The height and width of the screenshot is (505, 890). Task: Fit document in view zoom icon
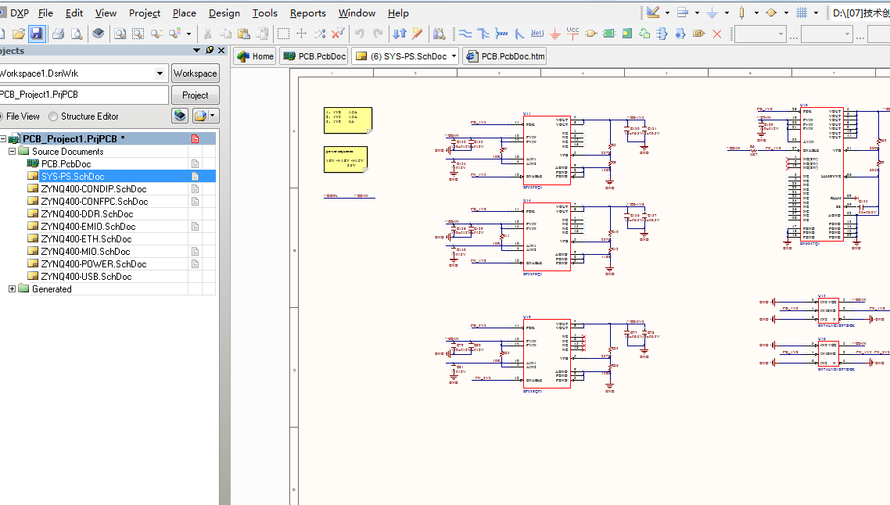[120, 34]
